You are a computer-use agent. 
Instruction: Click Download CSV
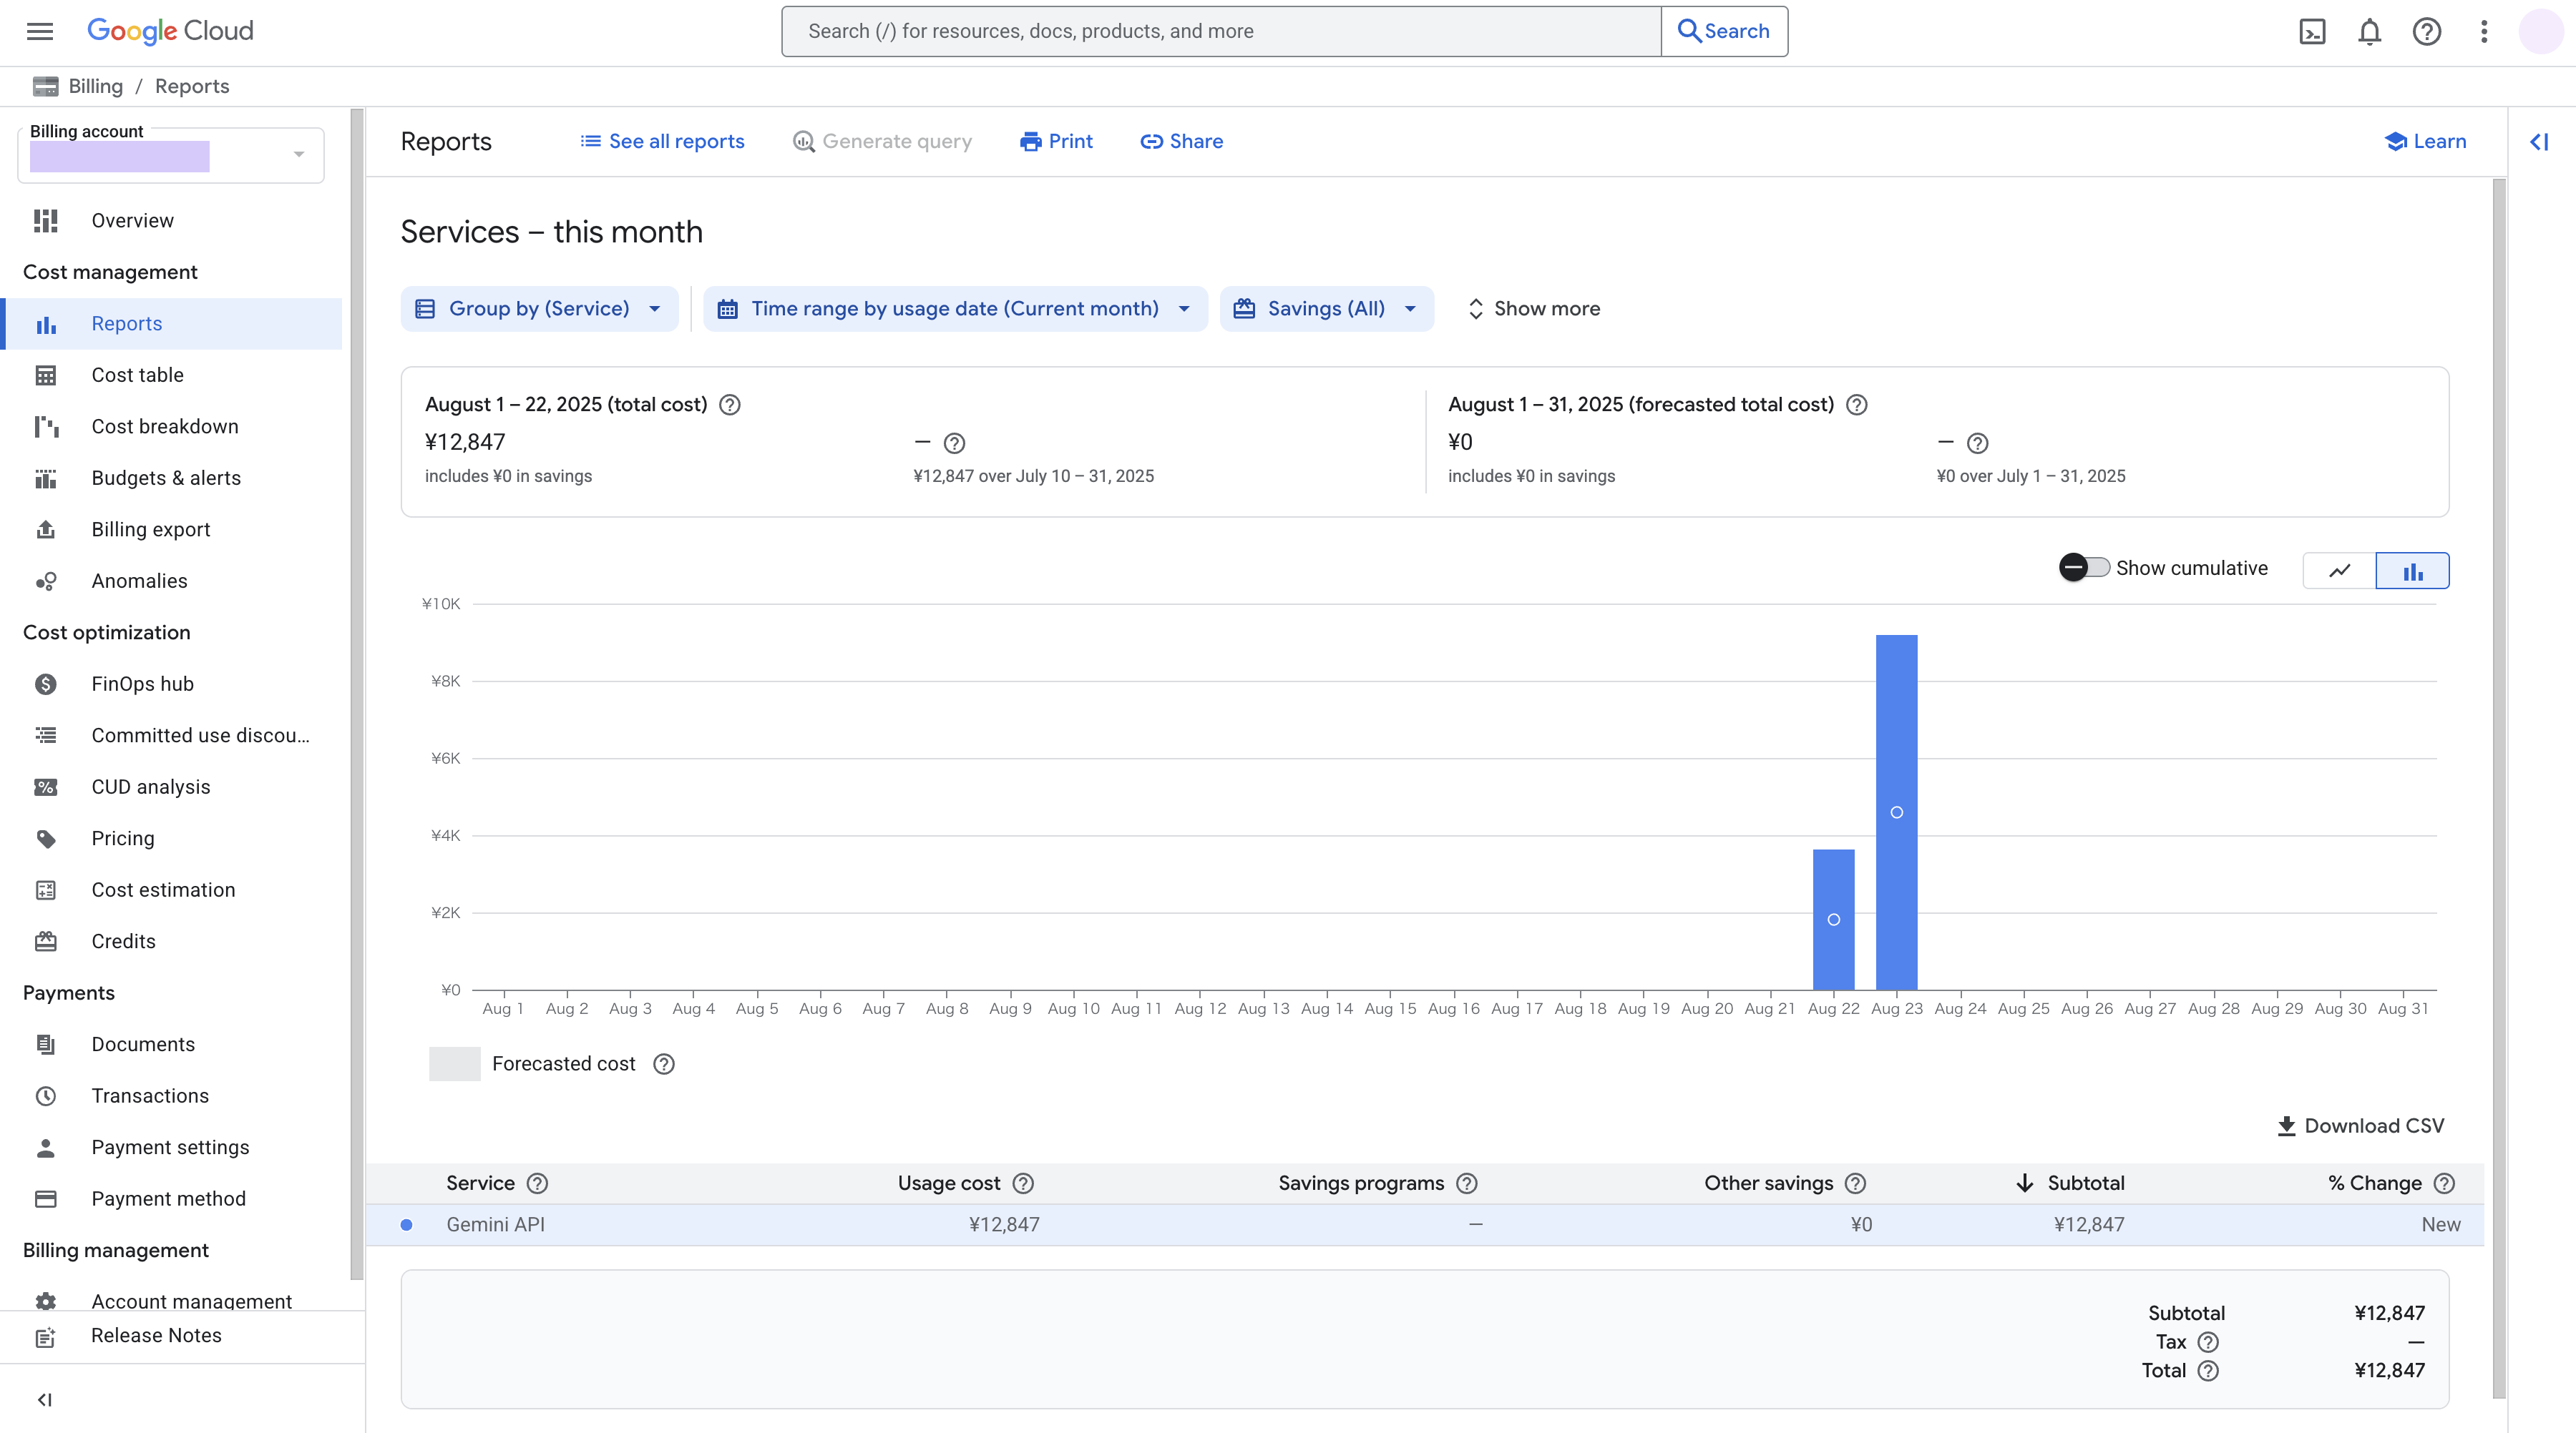click(x=2360, y=1126)
